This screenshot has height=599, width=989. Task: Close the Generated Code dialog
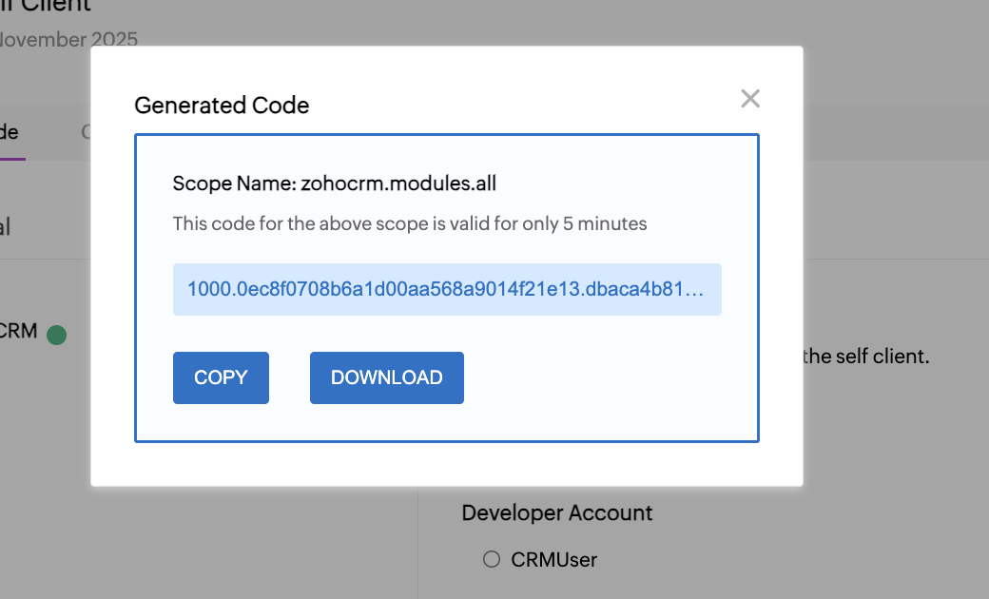click(x=750, y=98)
